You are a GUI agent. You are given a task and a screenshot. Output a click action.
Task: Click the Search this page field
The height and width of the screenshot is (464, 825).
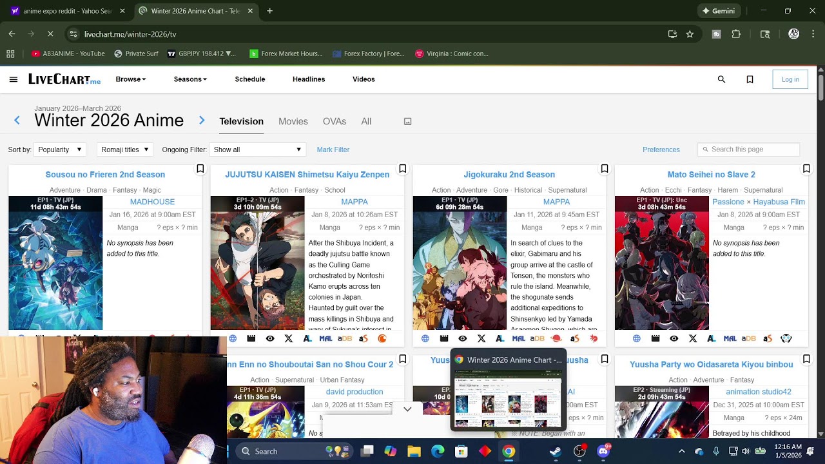point(749,150)
